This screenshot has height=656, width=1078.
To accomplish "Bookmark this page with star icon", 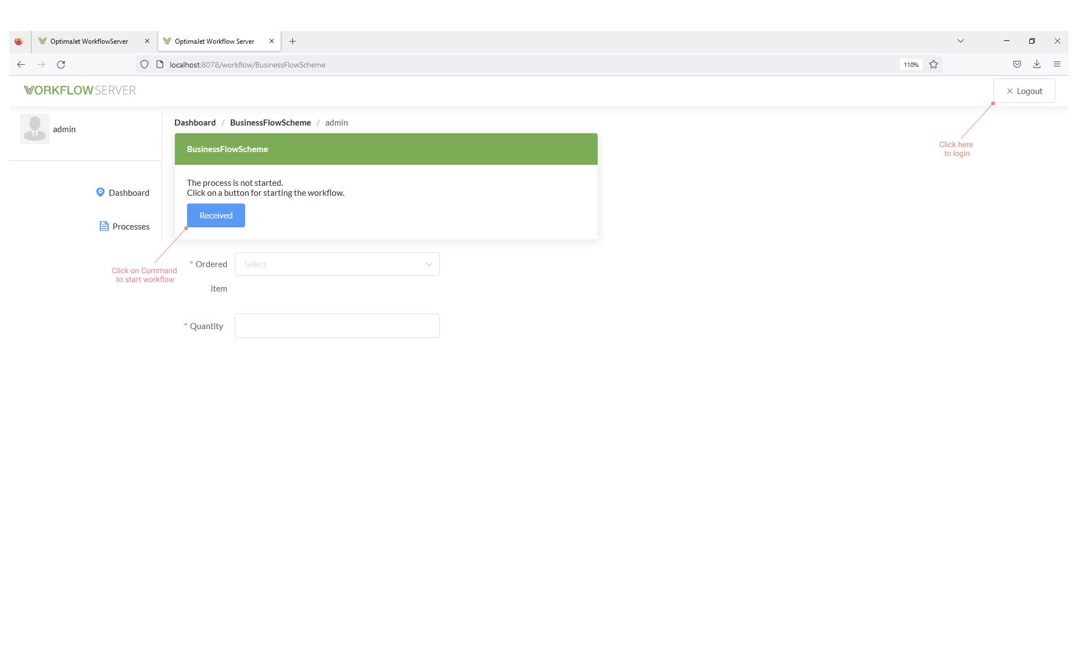I will pos(934,65).
